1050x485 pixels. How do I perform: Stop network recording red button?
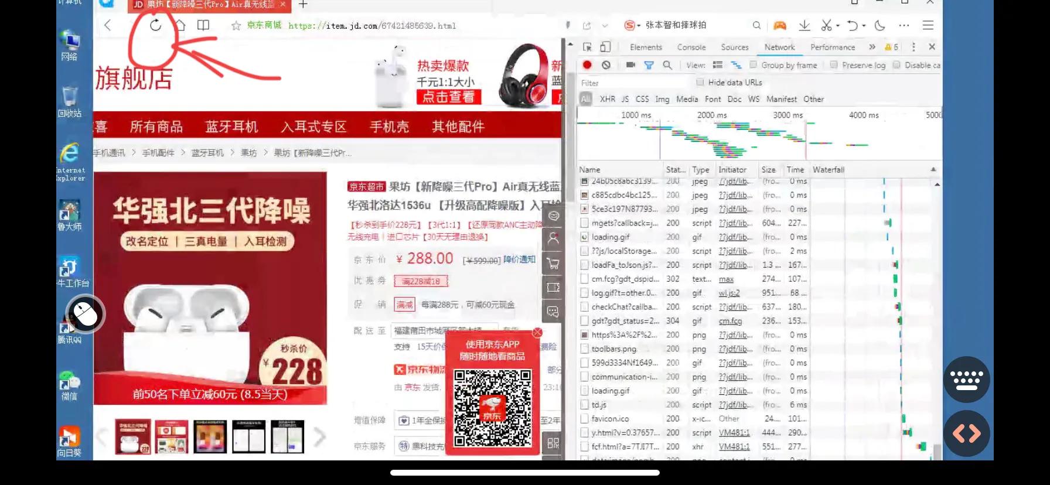pos(587,65)
